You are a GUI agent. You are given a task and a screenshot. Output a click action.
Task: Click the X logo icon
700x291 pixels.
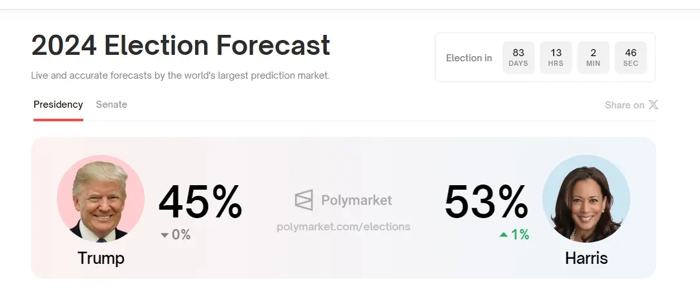(x=654, y=105)
